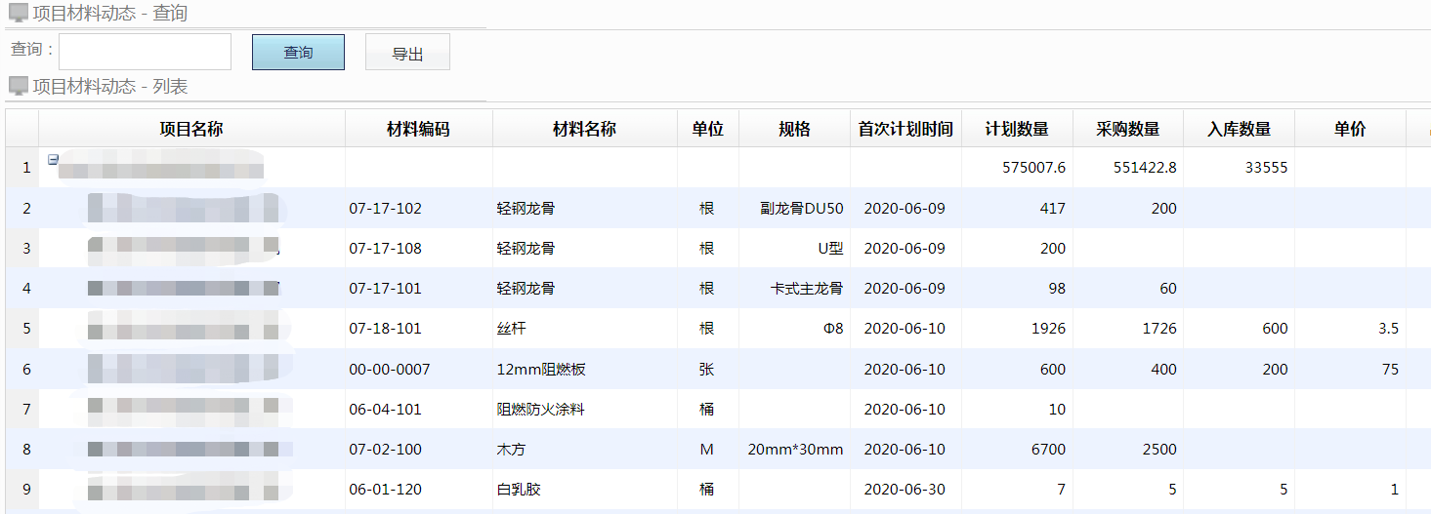The image size is (1431, 514).
Task: Sort by 材料编码 column header
Action: click(x=418, y=129)
